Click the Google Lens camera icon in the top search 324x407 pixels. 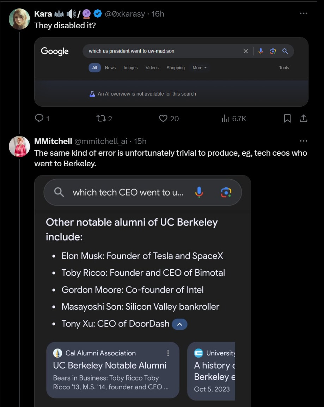273,51
